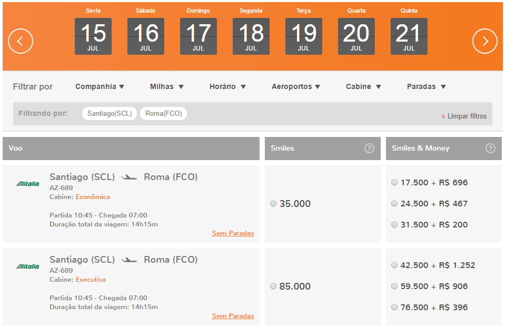506x326 pixels.
Task: Click AZ-689 in the Econômica flight
Action: (61, 188)
